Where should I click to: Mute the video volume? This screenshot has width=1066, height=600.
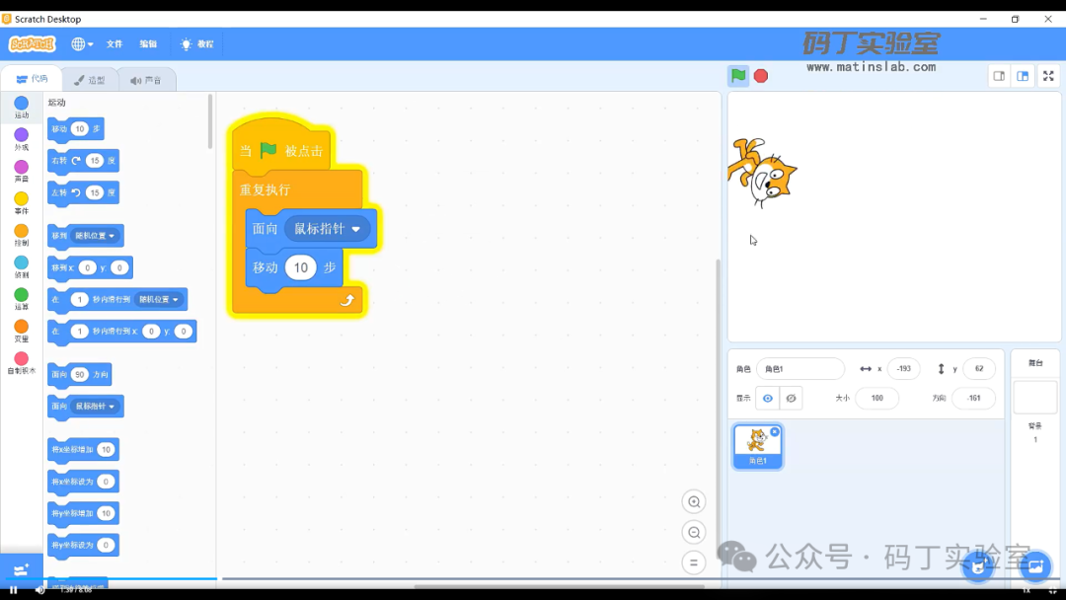point(40,590)
